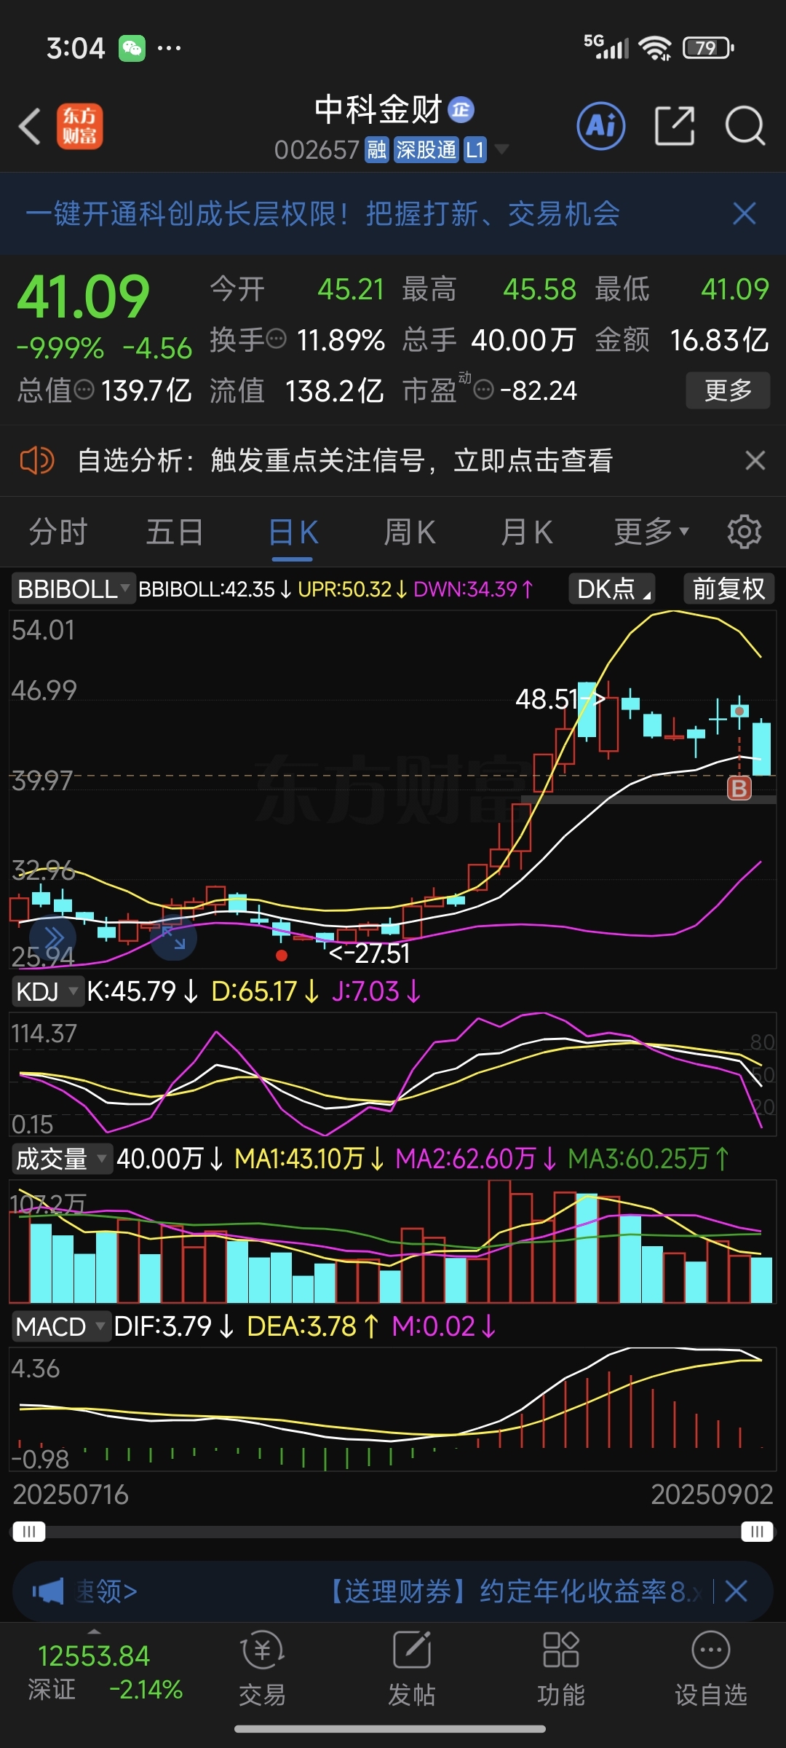The height and width of the screenshot is (1748, 786).
Task: Open the Ai assistant icon
Action: click(x=601, y=126)
